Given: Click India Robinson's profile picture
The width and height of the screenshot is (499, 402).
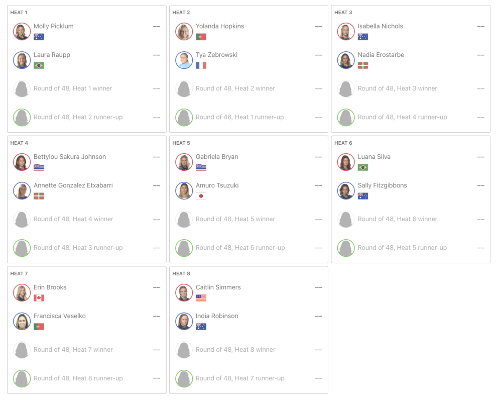Looking at the screenshot, I should click(184, 321).
